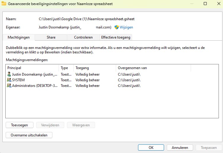Image resolution: width=223 pixels, height=153 pixels.
Task: Select the group icon beside Administrators
Action: pos(9,86)
